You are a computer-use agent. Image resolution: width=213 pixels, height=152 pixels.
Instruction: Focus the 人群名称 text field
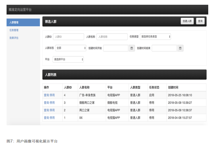coord(112,37)
